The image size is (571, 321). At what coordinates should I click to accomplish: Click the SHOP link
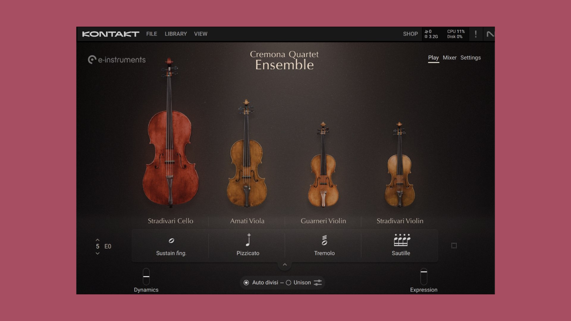point(410,34)
